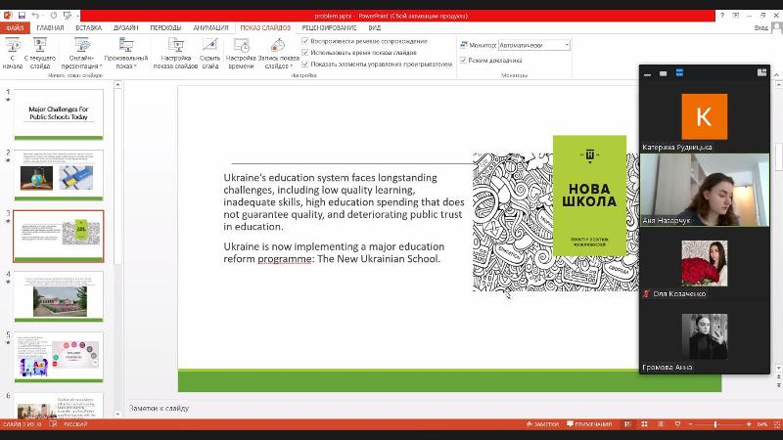Disable 'Режим докладчика' presenter view checkbox
Image resolution: width=783 pixels, height=440 pixels.
point(464,60)
